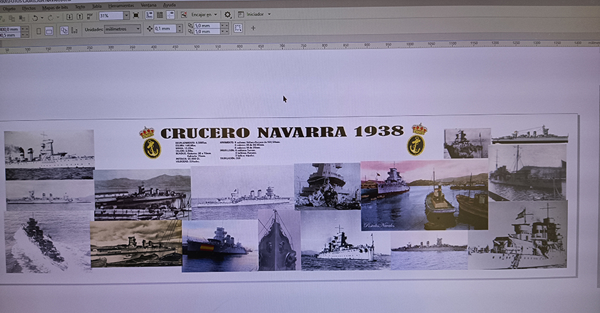
Task: Toggle show rulers button
Action: pyautogui.click(x=150, y=15)
